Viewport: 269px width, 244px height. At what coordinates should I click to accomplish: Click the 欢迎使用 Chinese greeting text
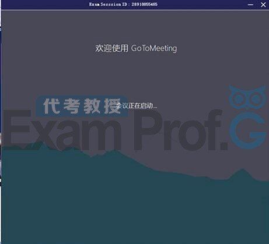pyautogui.click(x=111, y=48)
